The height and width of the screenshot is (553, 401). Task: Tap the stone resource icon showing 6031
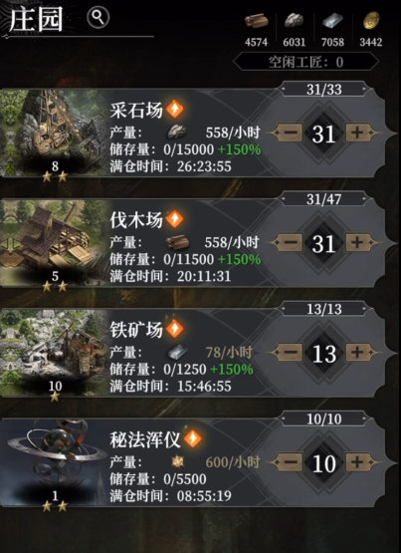point(294,21)
